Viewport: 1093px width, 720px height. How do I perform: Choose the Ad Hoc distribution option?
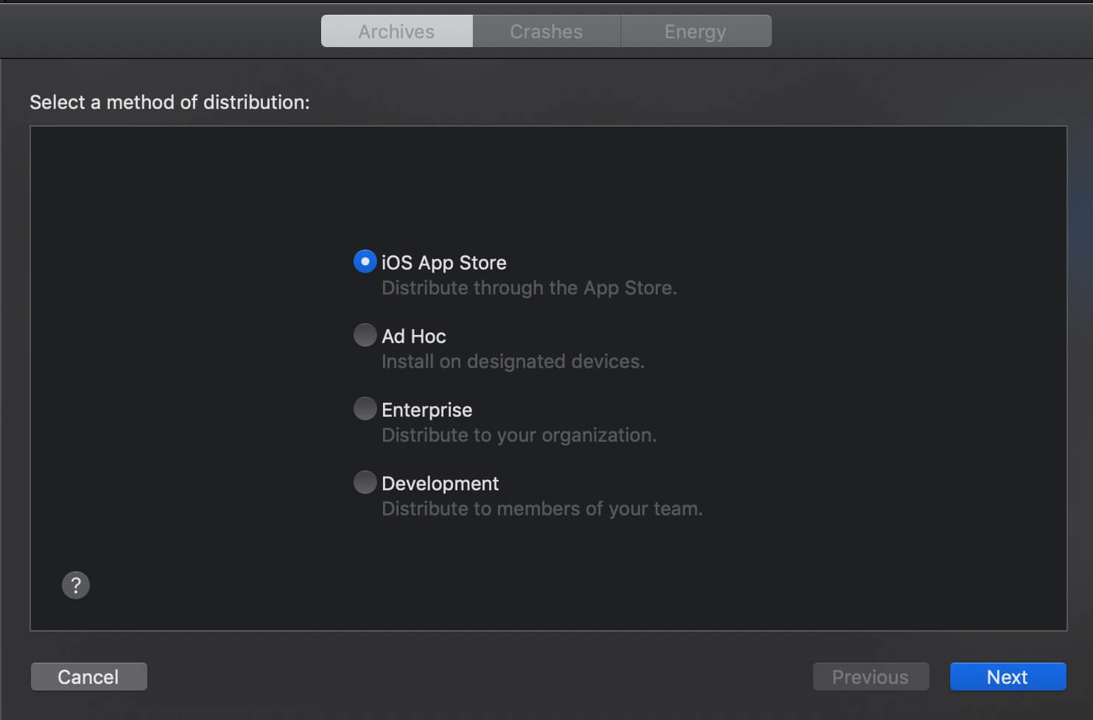click(365, 335)
